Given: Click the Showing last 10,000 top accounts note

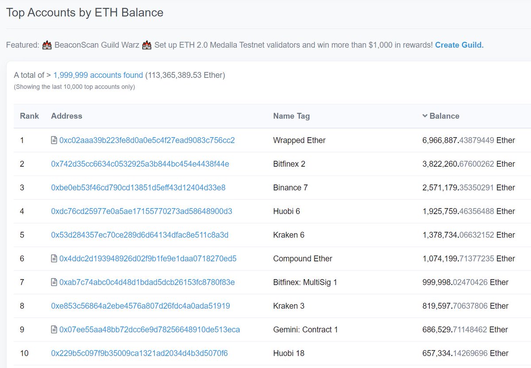Looking at the screenshot, I should 74,87.
